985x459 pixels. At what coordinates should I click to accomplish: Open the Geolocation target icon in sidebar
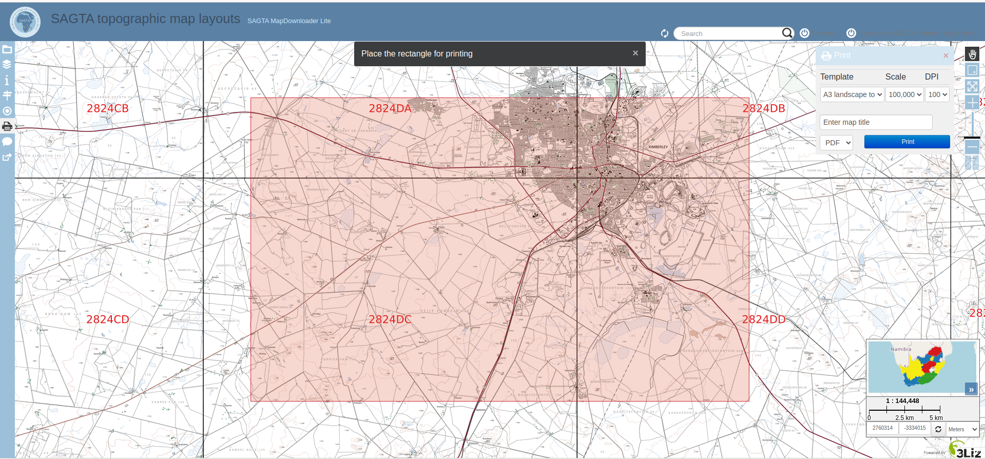7,111
